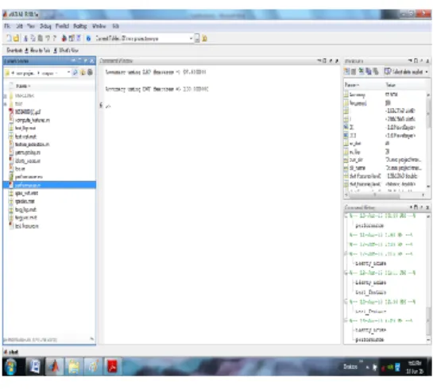Screen dimensions: 433x389
Task: Select the highlighted performance file in list
Action: pyautogui.click(x=50, y=185)
